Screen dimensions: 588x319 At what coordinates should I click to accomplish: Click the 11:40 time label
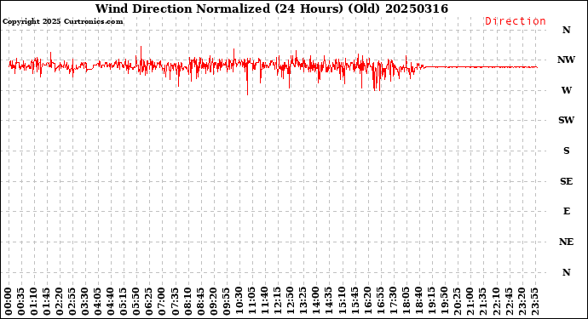[265, 301]
